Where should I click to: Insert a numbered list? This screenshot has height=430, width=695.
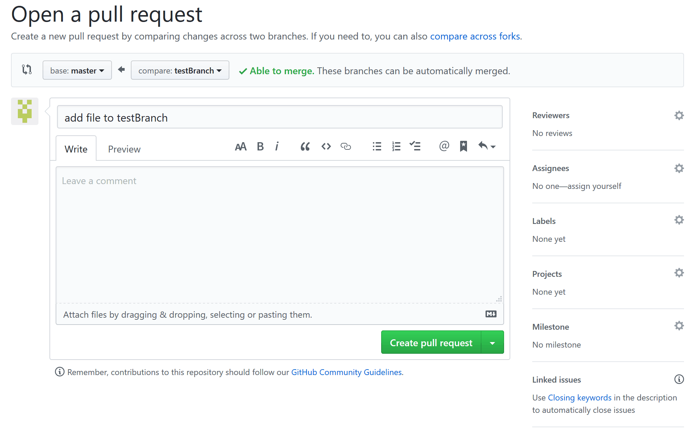coord(396,147)
